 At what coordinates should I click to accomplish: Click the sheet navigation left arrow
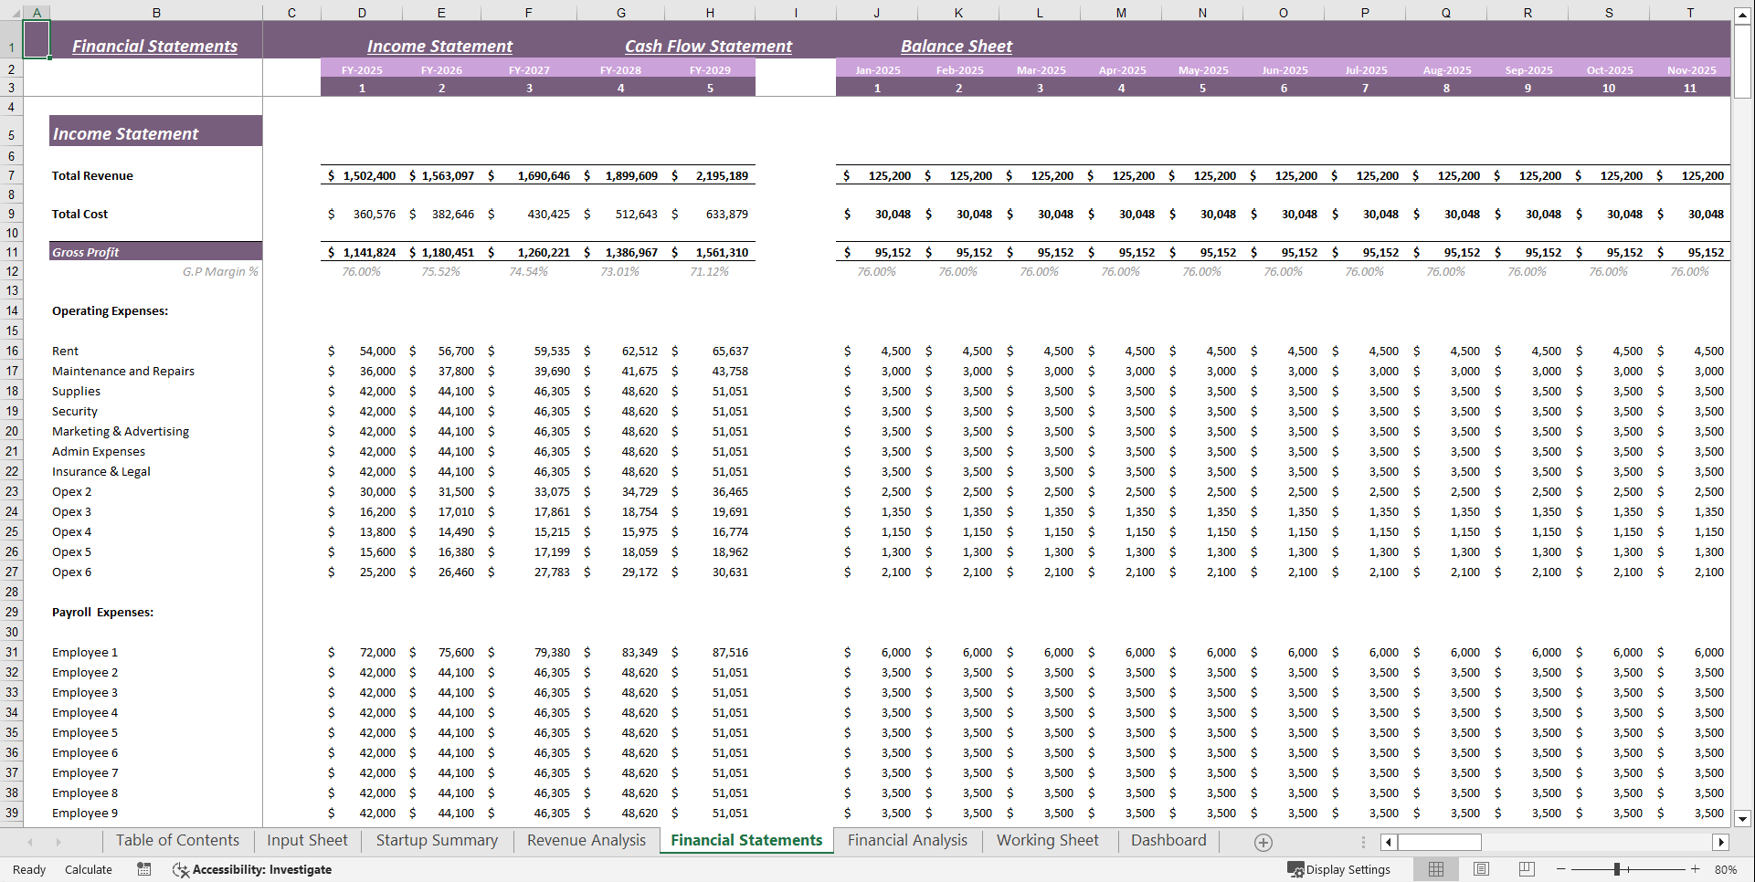point(29,841)
